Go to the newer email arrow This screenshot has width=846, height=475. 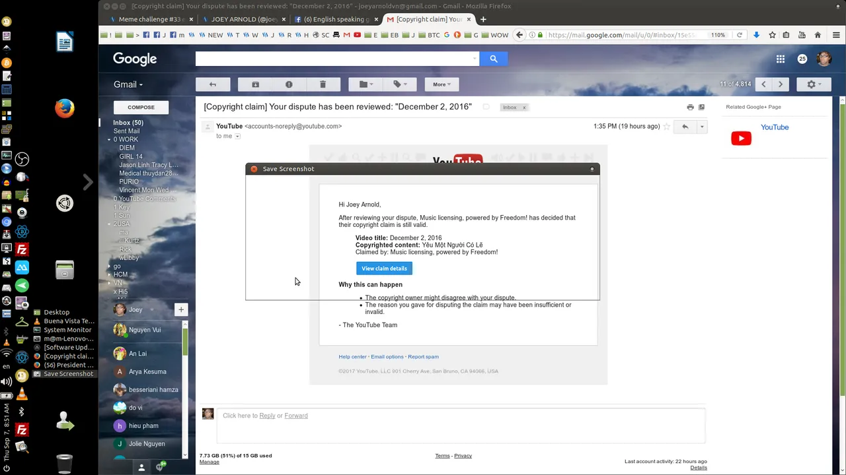coord(764,84)
